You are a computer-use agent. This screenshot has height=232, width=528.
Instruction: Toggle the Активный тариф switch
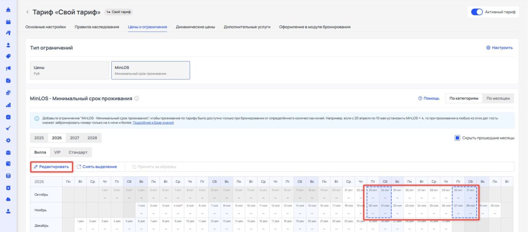coord(477,12)
